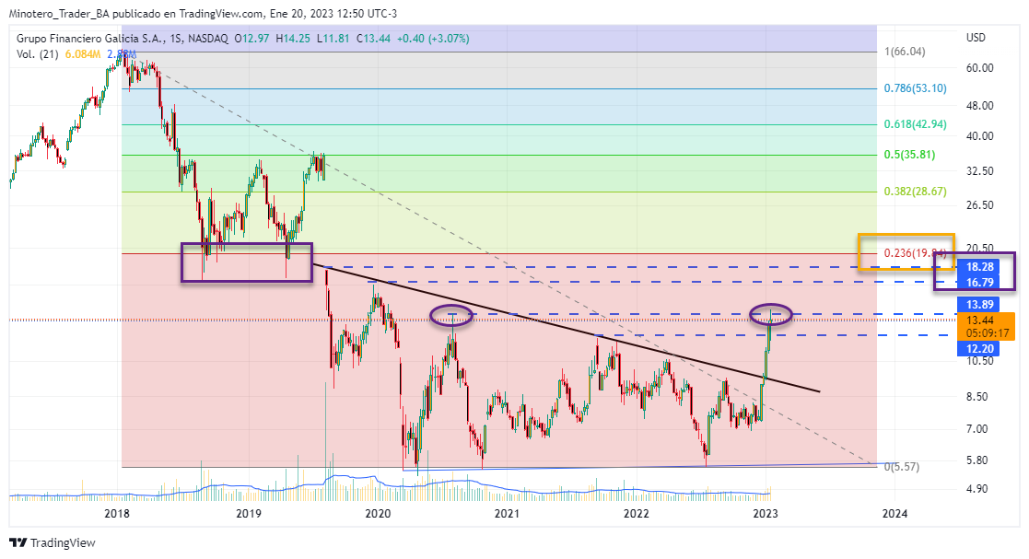This screenshot has width=1029, height=559.
Task: Select the Fibonacci level label 1(66.04)
Action: (x=905, y=52)
